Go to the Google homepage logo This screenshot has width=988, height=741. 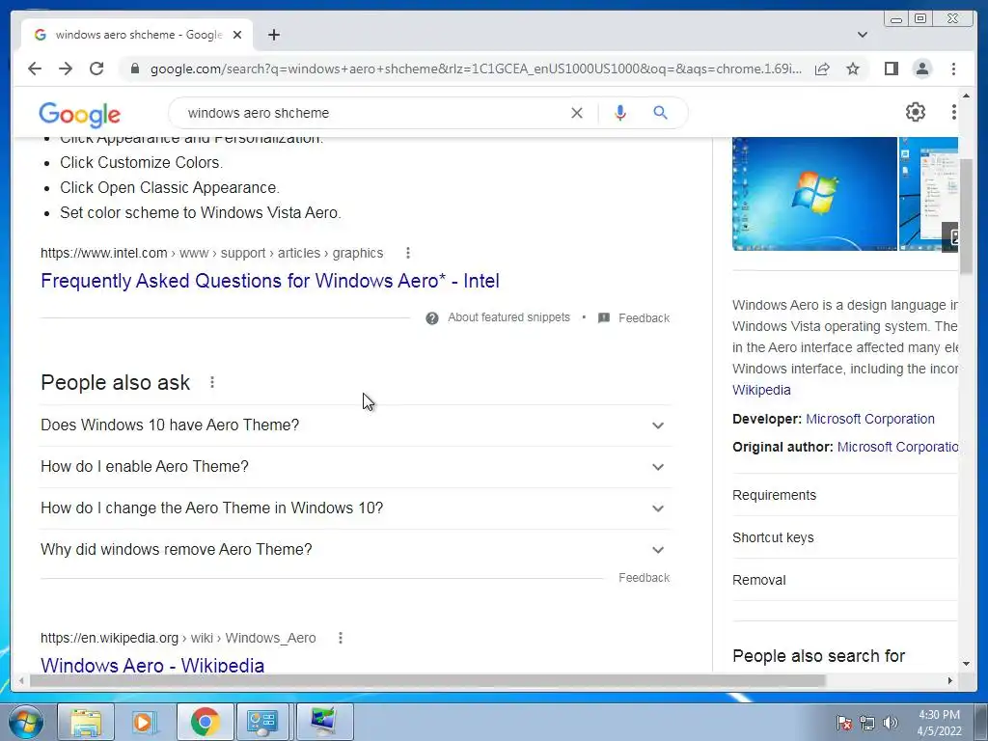[79, 114]
